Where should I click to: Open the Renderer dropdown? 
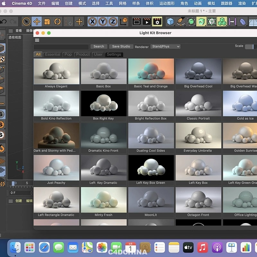tap(165, 46)
